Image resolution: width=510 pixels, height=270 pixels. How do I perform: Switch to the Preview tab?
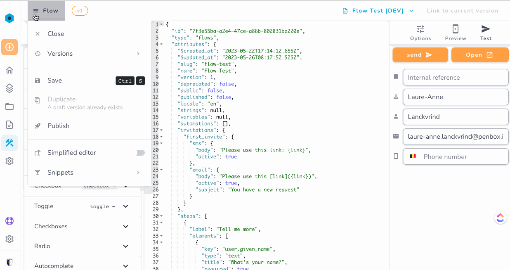(x=456, y=33)
